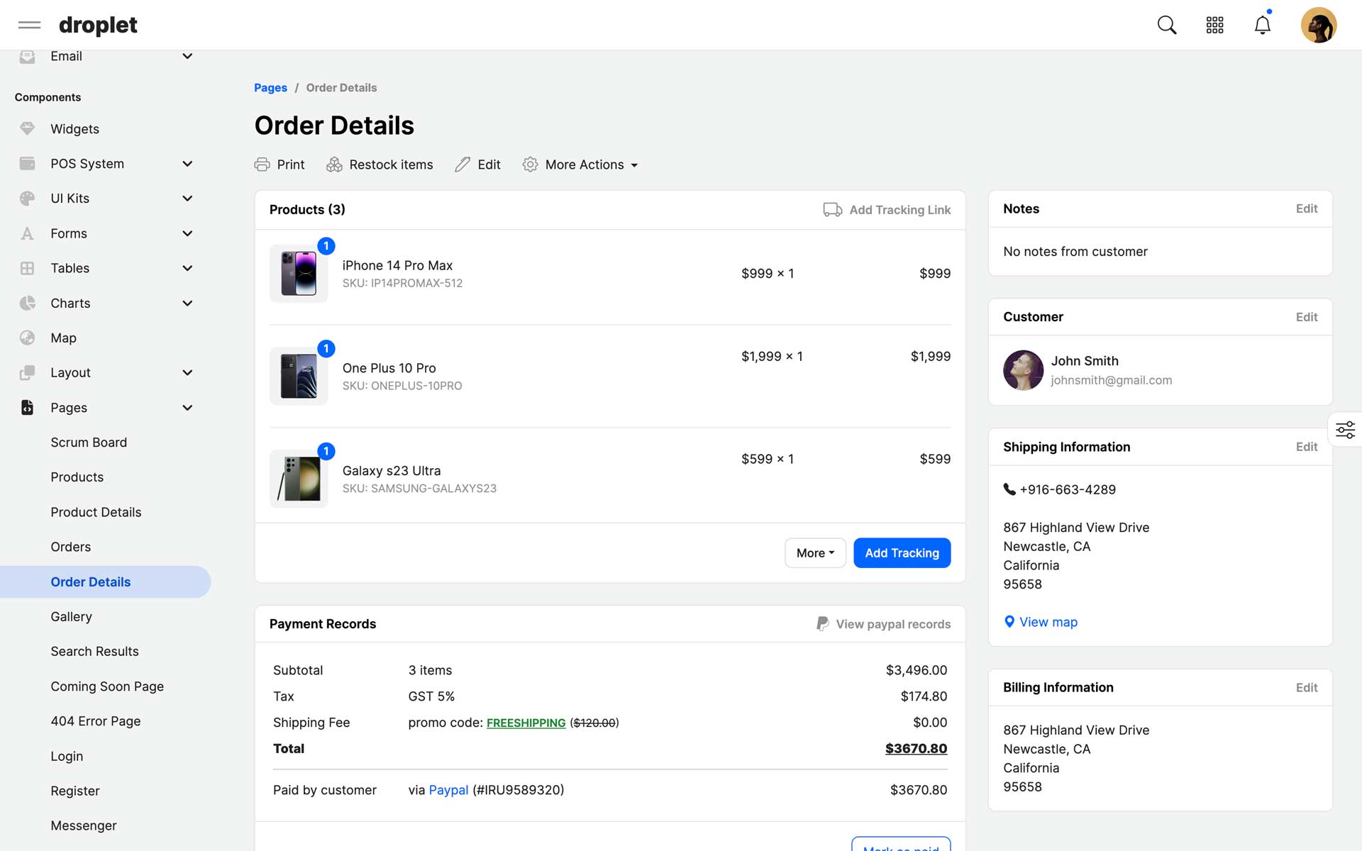Viewport: 1362px width, 851px height.
Task: Go to Orders page in sidebar
Action: [x=70, y=547]
